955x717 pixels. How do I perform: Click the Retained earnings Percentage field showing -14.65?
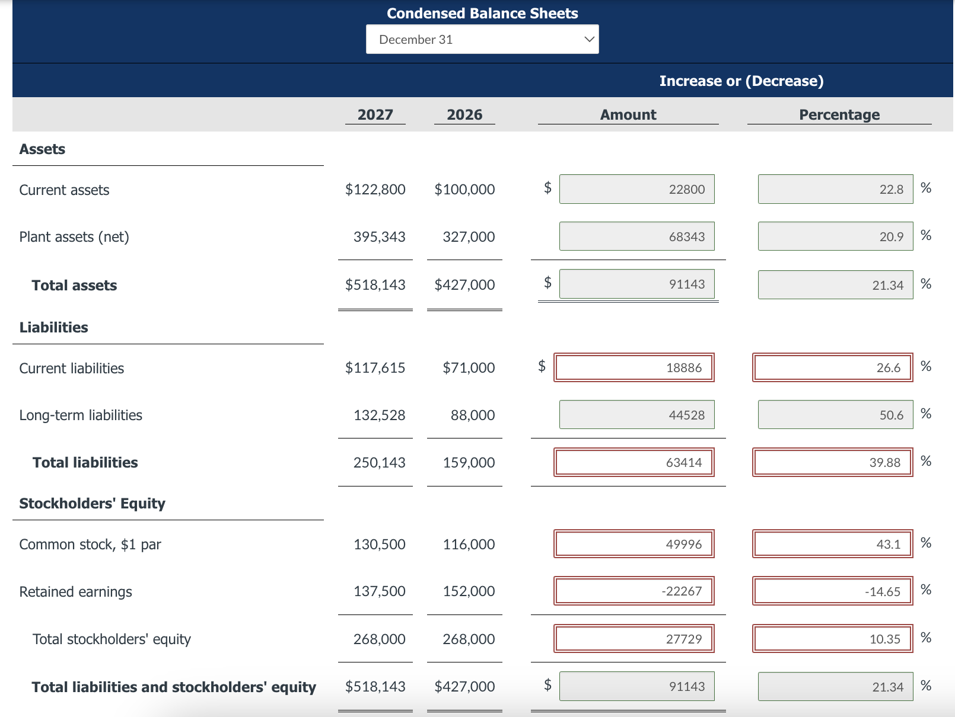coord(831,591)
